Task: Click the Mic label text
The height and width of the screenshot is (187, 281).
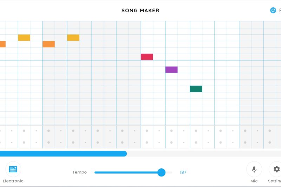Action: click(254, 181)
